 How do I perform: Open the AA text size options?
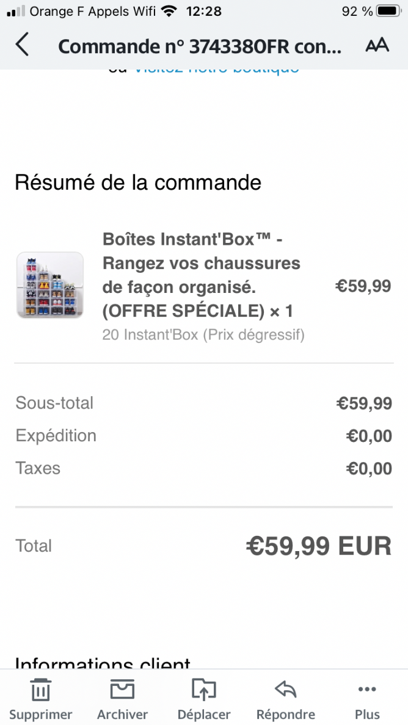click(377, 46)
